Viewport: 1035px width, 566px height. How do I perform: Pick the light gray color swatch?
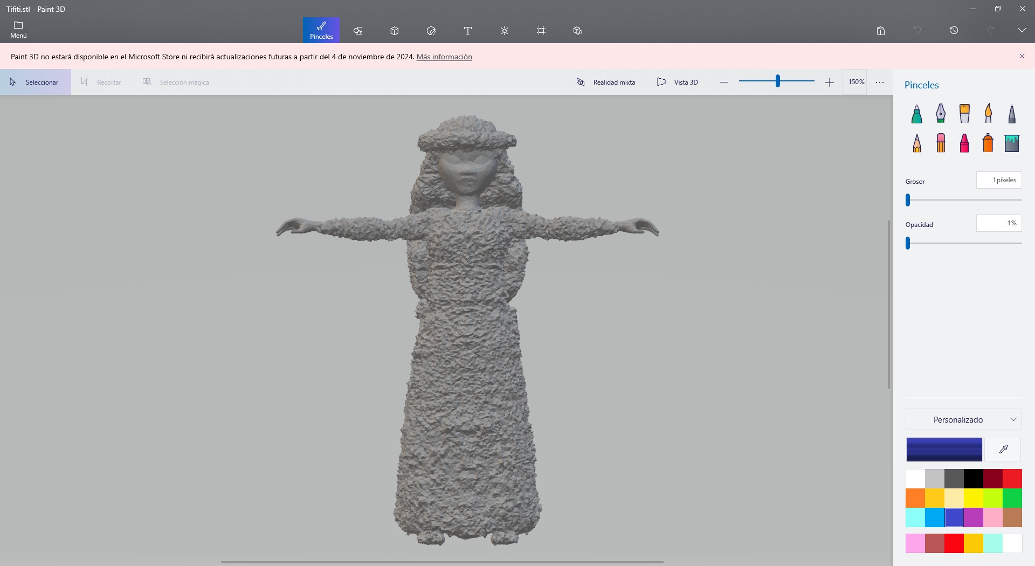[935, 479]
